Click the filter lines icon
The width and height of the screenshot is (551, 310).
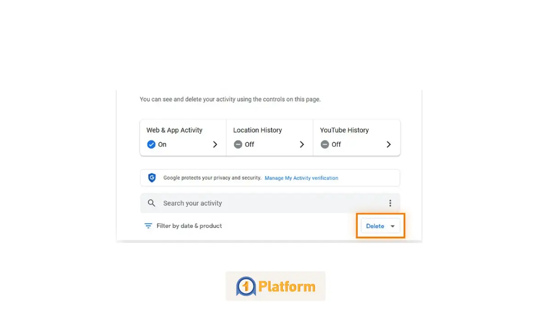148,226
